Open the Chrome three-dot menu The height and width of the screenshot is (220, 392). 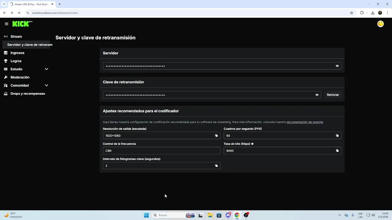coord(387,13)
